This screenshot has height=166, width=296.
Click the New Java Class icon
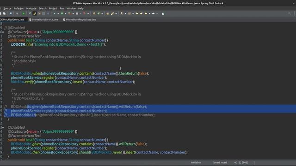coord(99,13)
